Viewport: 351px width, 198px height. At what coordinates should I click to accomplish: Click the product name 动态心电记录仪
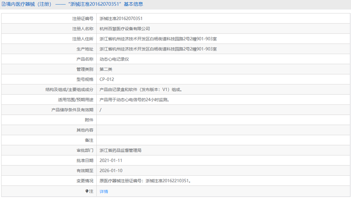tap(114, 59)
